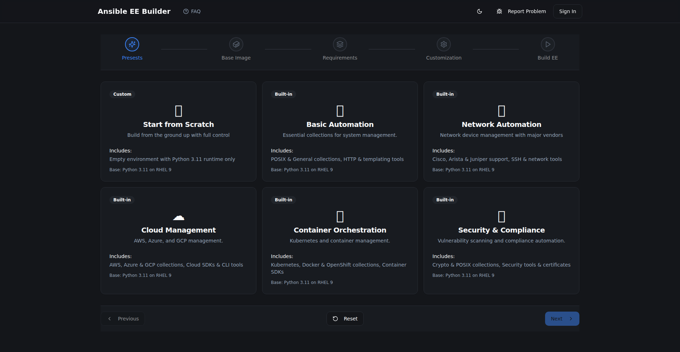
Task: Reset the builder with Reset button
Action: point(345,319)
